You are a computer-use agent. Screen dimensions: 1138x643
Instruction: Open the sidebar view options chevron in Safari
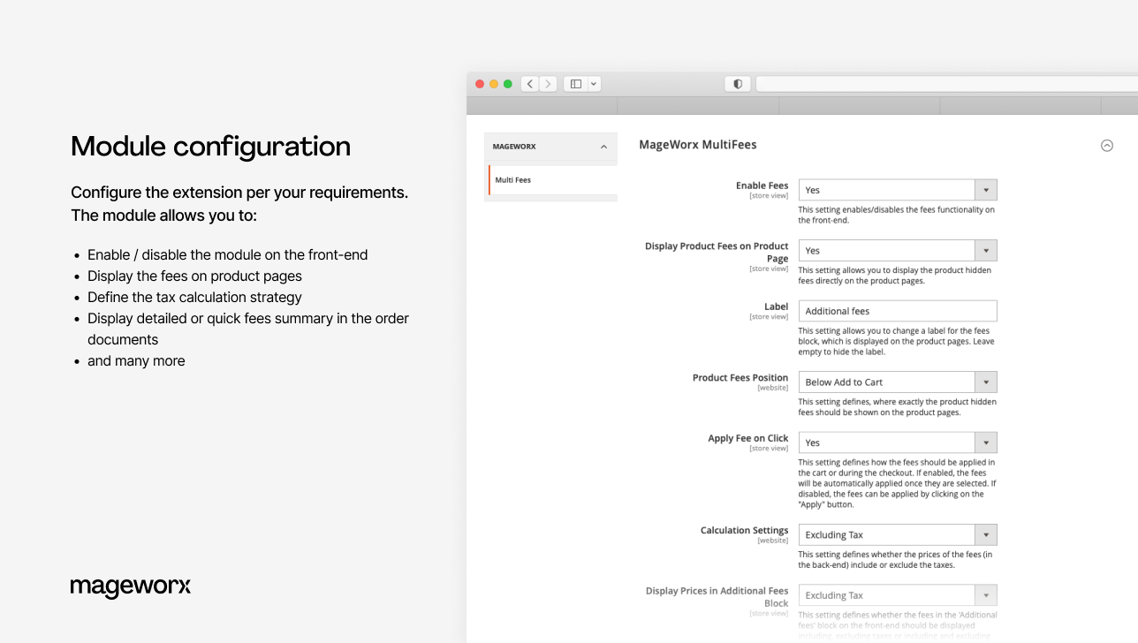[593, 83]
